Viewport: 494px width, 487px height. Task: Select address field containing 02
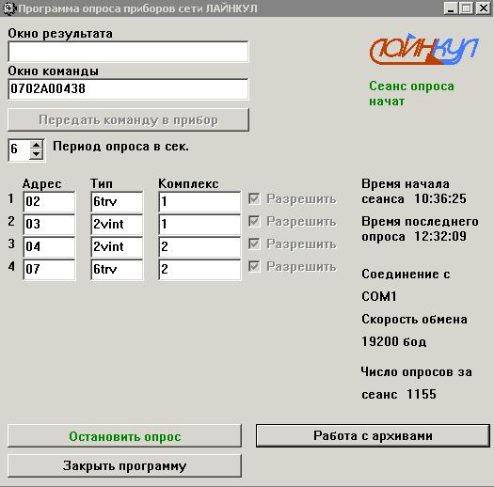49,202
